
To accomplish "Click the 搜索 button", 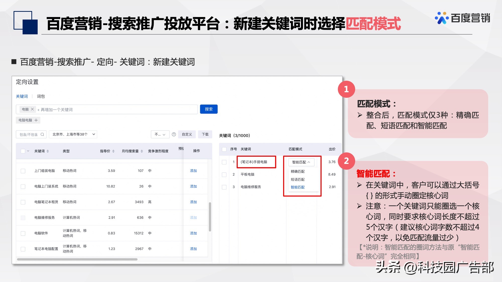I will click(209, 109).
